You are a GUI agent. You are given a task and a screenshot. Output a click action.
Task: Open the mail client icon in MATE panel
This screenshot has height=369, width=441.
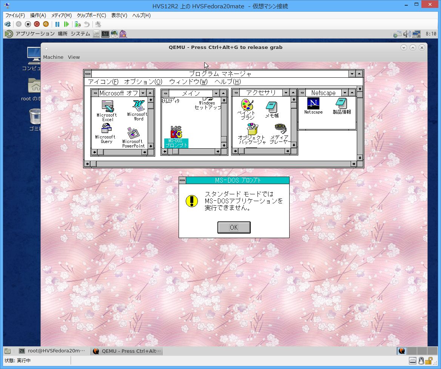114,34
